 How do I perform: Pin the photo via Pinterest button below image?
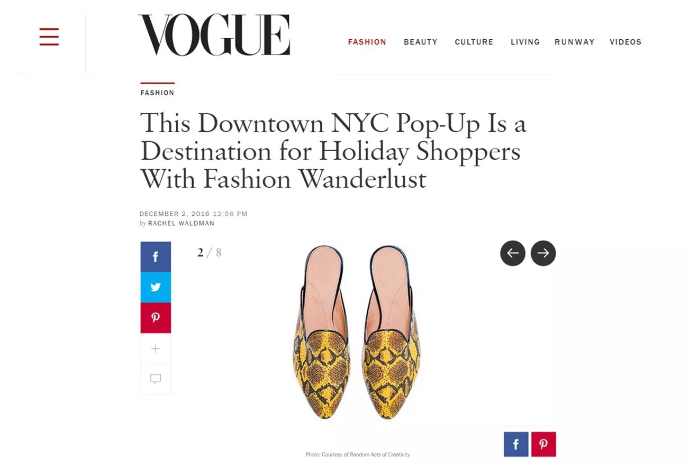[x=543, y=444]
